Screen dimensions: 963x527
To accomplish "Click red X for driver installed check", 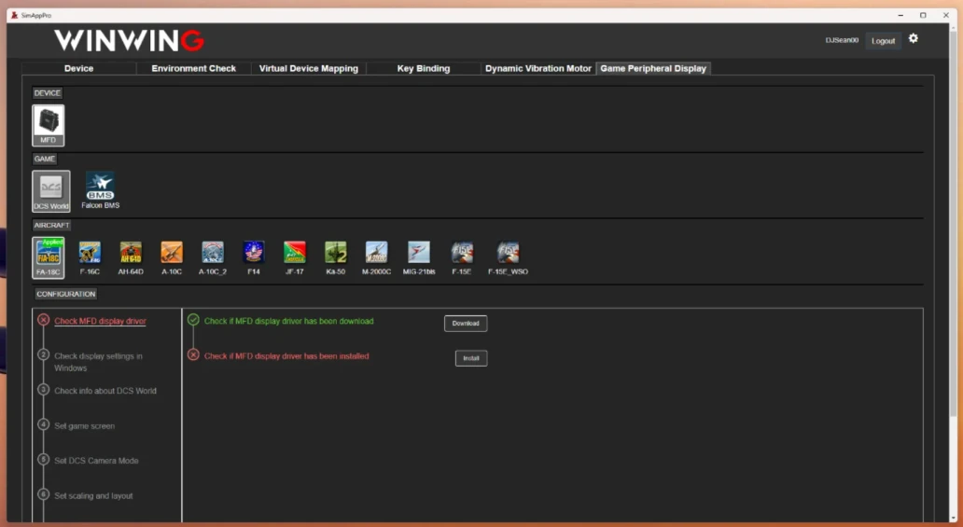I will coord(193,355).
